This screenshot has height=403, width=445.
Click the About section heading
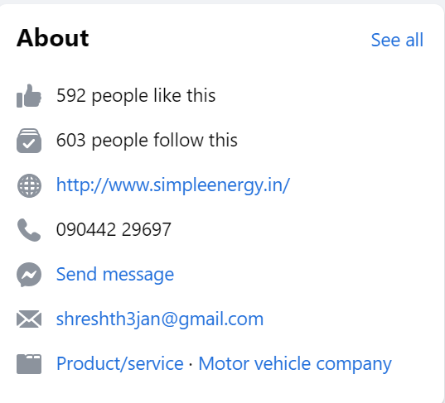pos(53,38)
